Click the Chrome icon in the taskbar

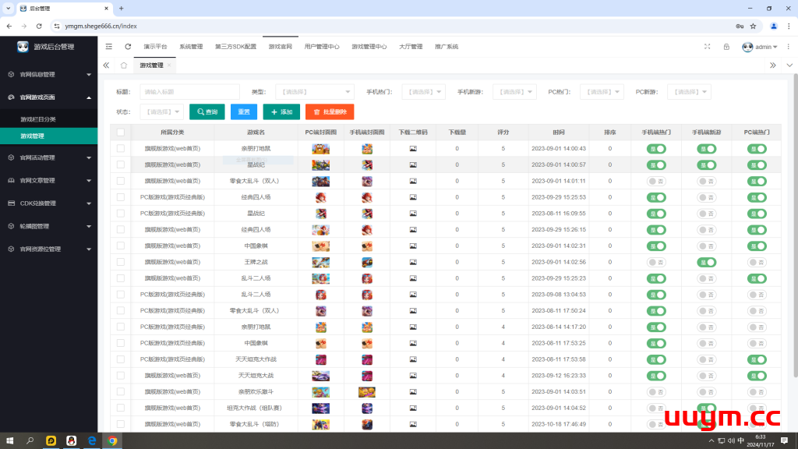tap(112, 440)
